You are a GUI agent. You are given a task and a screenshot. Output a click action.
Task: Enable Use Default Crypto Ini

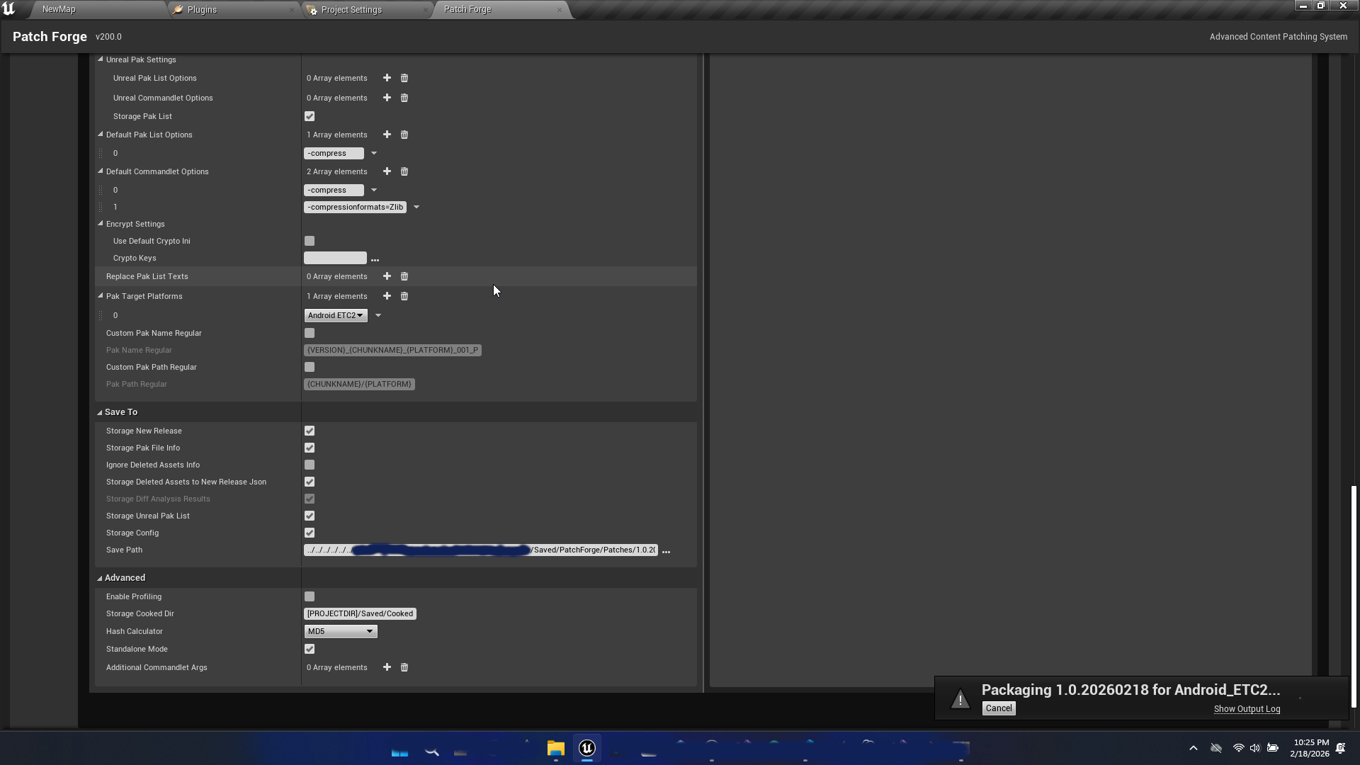(310, 241)
